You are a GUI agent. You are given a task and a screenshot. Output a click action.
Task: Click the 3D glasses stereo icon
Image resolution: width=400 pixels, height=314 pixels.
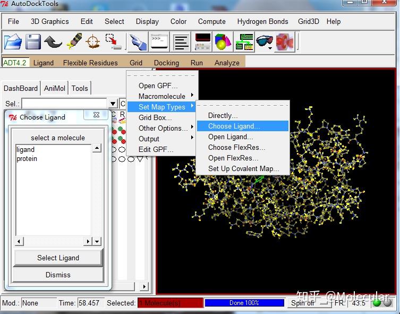coord(263,41)
